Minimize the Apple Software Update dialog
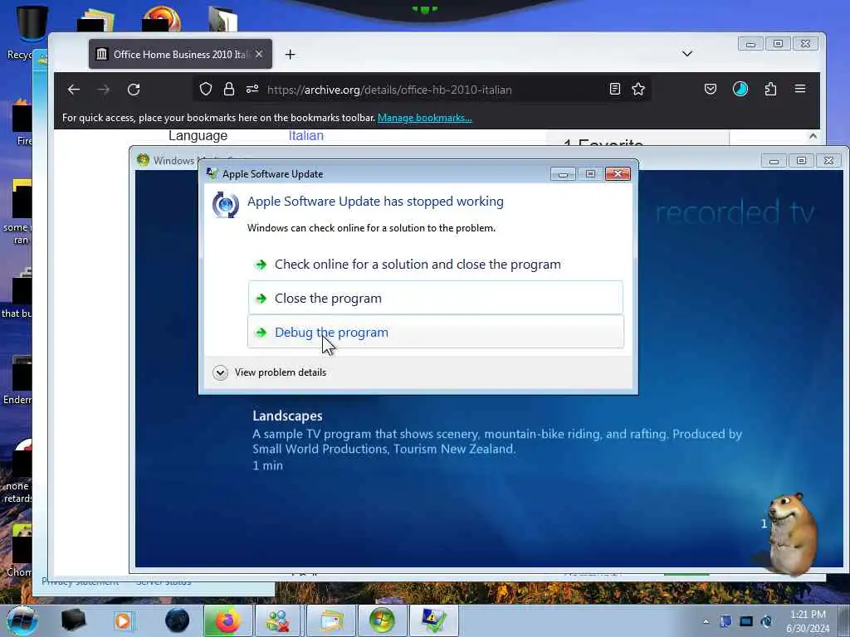 tap(563, 173)
